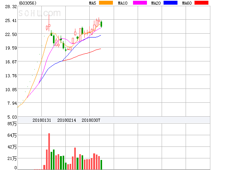Screen dimensions: 232x170
Task: Click the 13.76 price axis label
Action: tap(11, 76)
